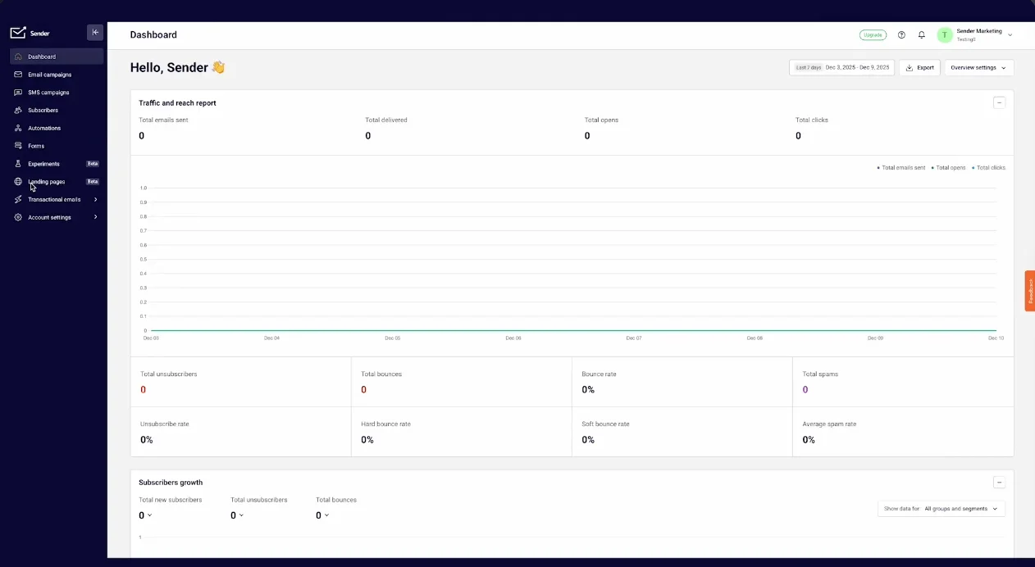The height and width of the screenshot is (567, 1035).
Task: Click the Hard bounce rate card
Action: [x=462, y=432]
